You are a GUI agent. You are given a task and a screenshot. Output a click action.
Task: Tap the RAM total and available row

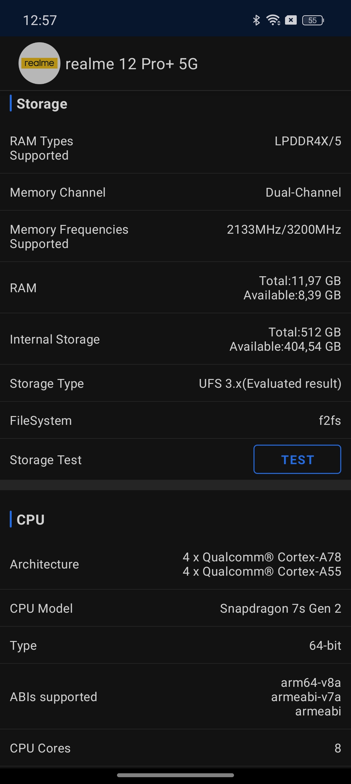(x=175, y=288)
